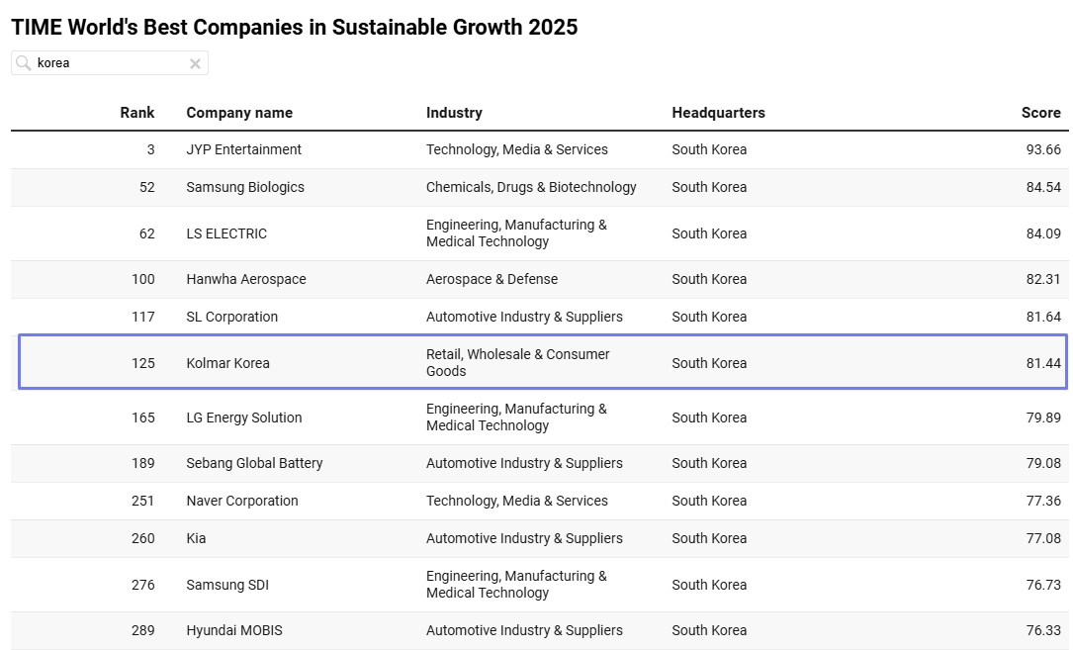Screen dimensions: 1073x650
Task: Click score value 79.89
Action: (1043, 418)
